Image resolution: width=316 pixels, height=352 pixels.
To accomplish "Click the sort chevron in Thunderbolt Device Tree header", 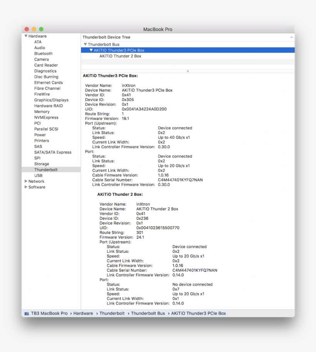I will point(291,37).
